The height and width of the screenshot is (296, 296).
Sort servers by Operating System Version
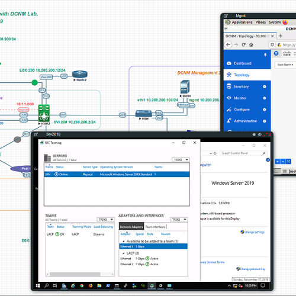pos(116,167)
